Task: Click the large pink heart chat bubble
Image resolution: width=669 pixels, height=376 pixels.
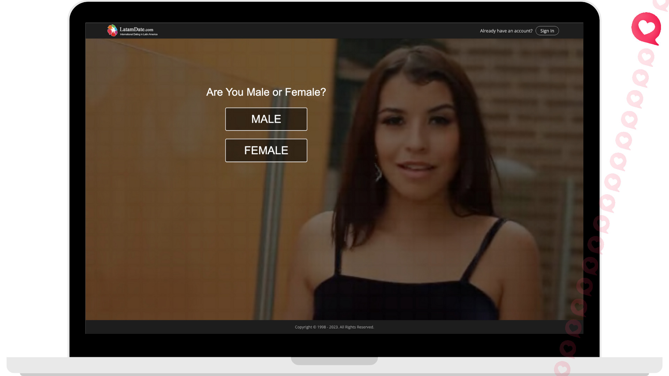Action: click(x=646, y=28)
